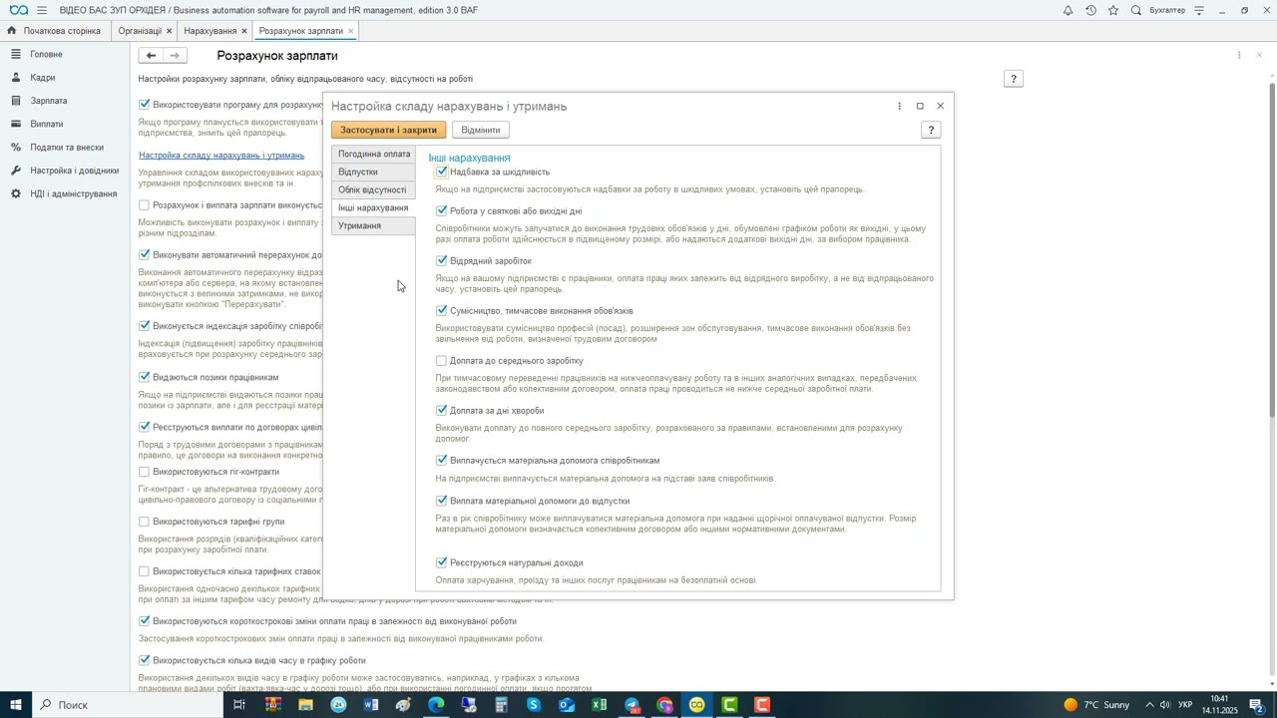Open the dialog's three-dot more menu
The width and height of the screenshot is (1277, 718).
coord(899,106)
